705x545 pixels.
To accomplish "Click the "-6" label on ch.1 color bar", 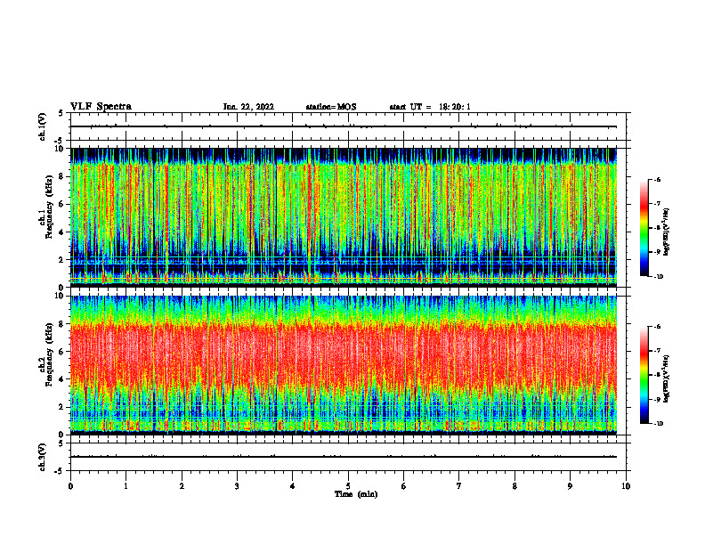I will click(658, 179).
